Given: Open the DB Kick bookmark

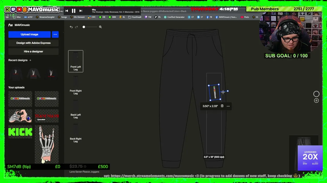Looking at the screenshot, I should (x=102, y=17).
